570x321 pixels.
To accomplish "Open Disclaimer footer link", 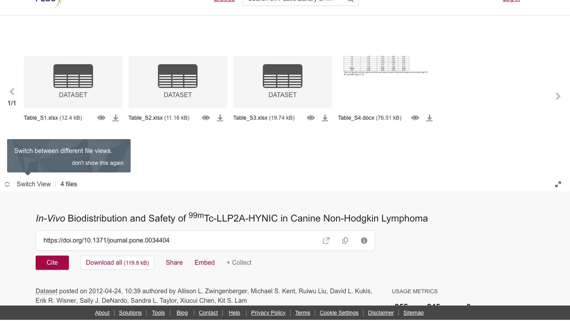I will (x=381, y=313).
